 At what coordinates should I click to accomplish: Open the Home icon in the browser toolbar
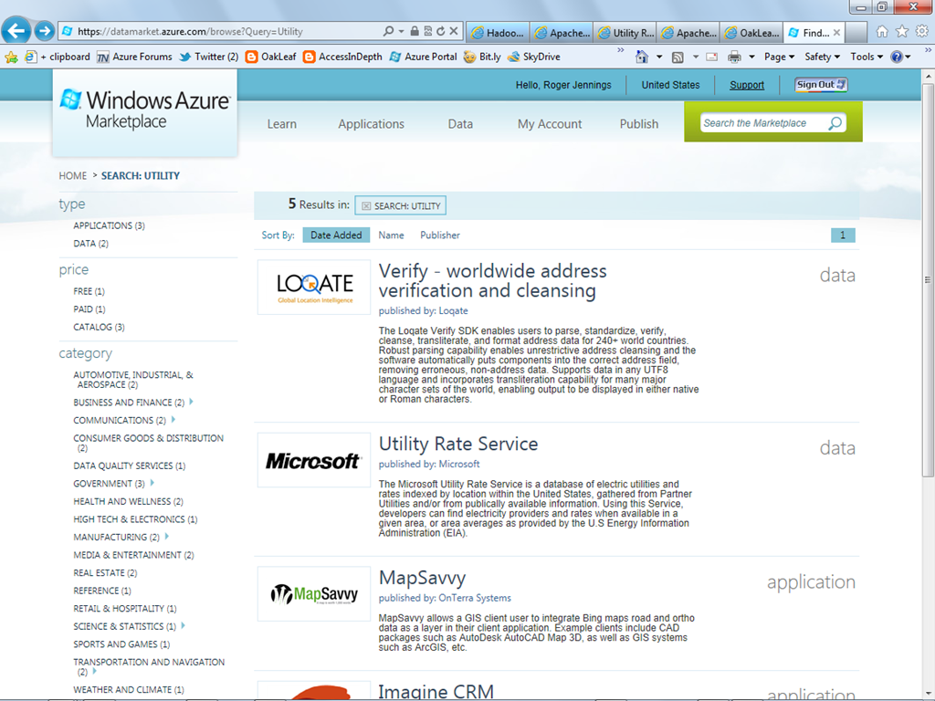882,32
